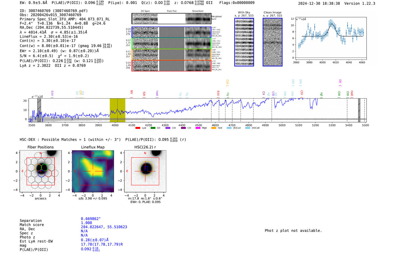
Task: Click the catalog RA, Dec 204.822647, 55.510623
Action: click(x=104, y=227)
